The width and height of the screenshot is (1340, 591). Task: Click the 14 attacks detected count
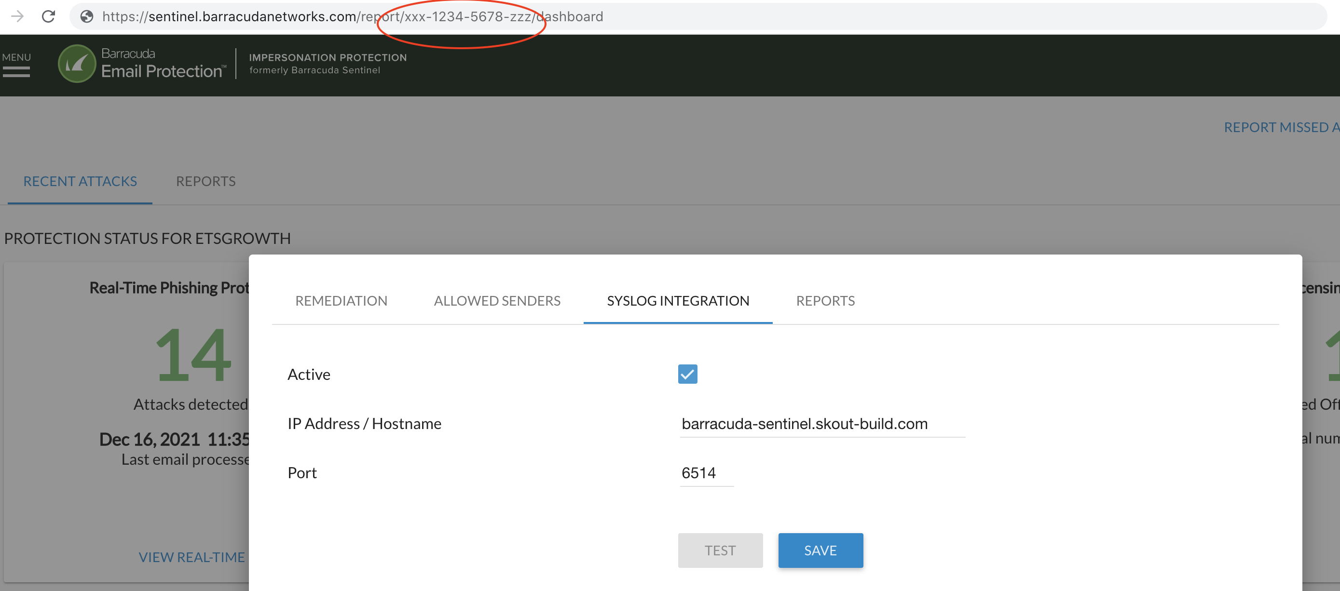(x=193, y=355)
